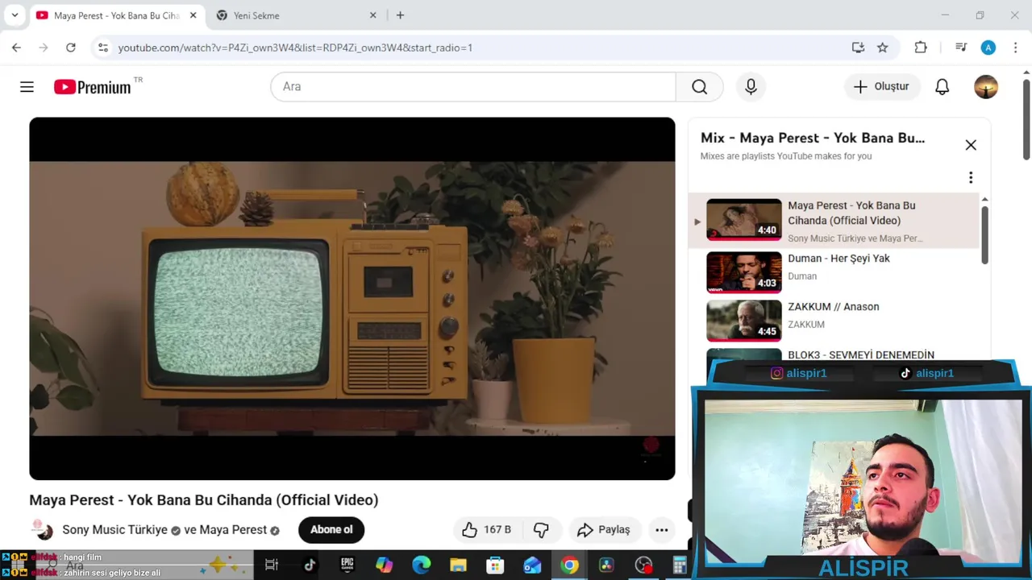The image size is (1032, 580).
Task: Open DaVinci Resolve from the taskbar
Action: pyautogui.click(x=606, y=565)
